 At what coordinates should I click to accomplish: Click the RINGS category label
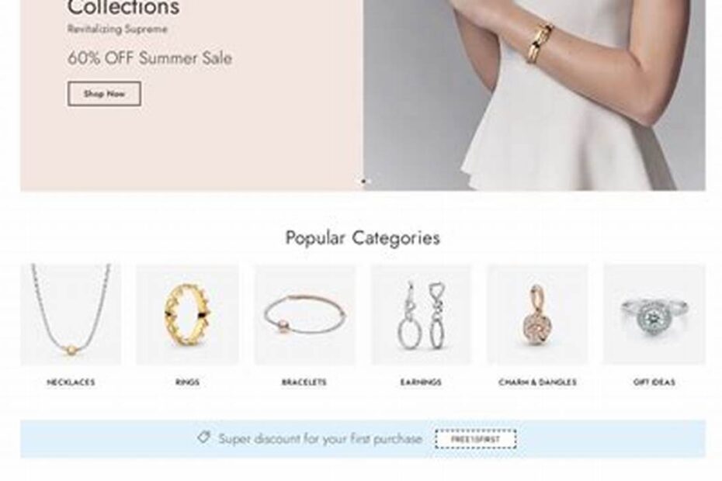pyautogui.click(x=187, y=382)
